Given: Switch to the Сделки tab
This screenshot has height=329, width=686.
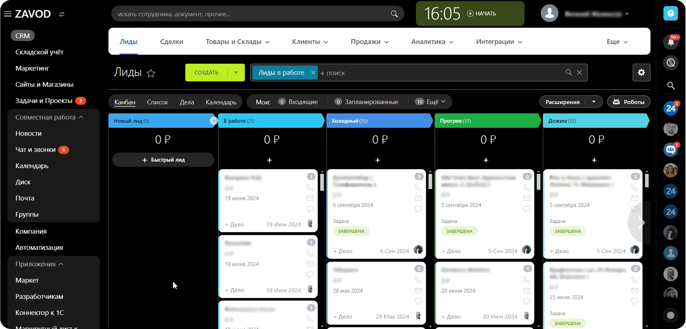Looking at the screenshot, I should 171,42.
